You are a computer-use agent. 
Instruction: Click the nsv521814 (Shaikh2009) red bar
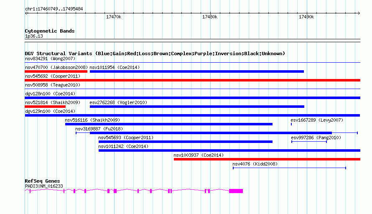[x=45, y=107]
